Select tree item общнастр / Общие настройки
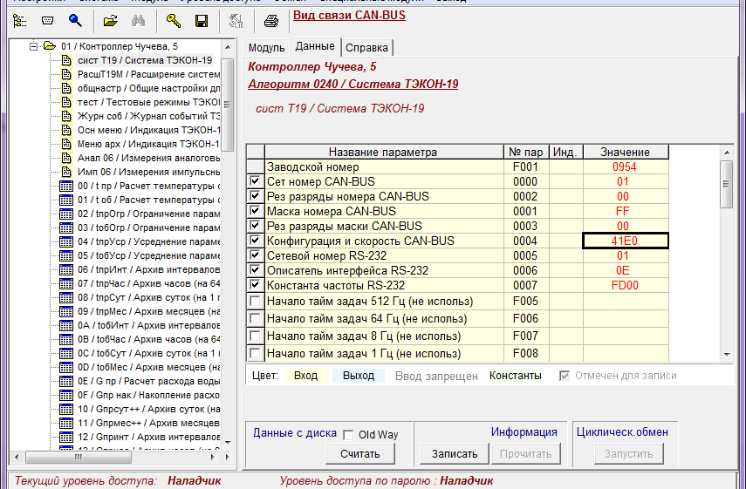Image resolution: width=746 pixels, height=489 pixels. click(x=148, y=88)
